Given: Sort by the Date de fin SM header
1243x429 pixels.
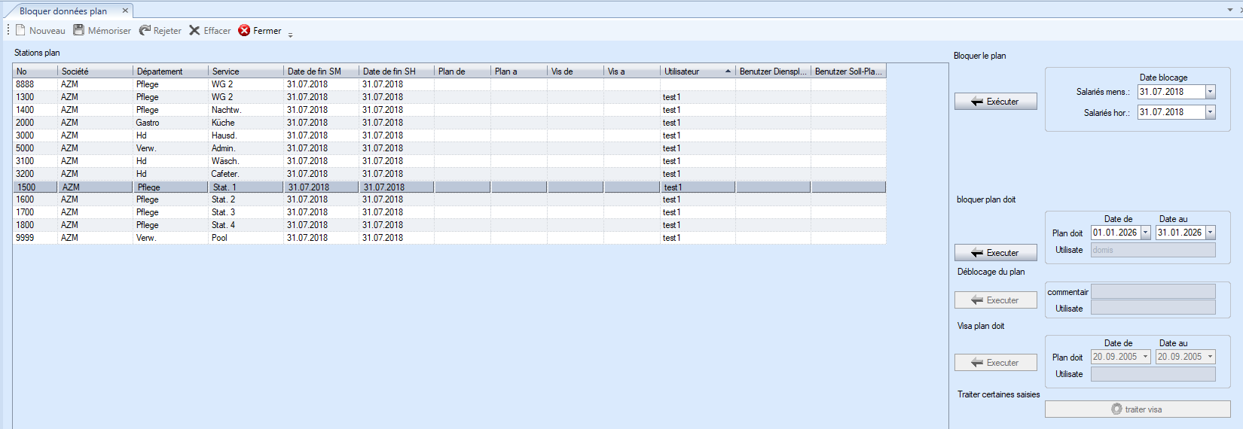Looking at the screenshot, I should (322, 71).
